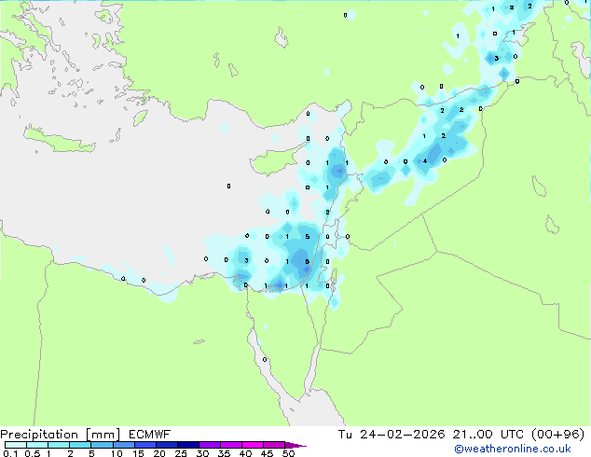Open the weatheronline.co.uk copyright link
The height and width of the screenshot is (457, 591).
tap(513, 449)
